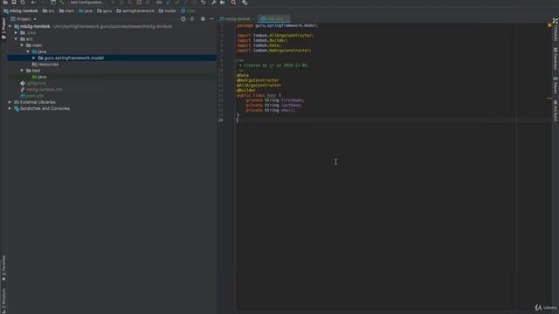This screenshot has height=314, width=559.
Task: Click the editor error-stripe scrollbar
Action: (x=549, y=167)
